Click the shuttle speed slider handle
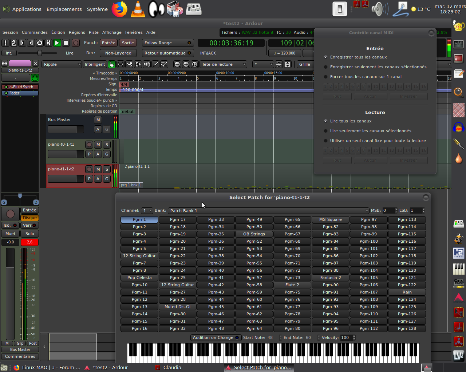The image size is (466, 372). [40, 53]
